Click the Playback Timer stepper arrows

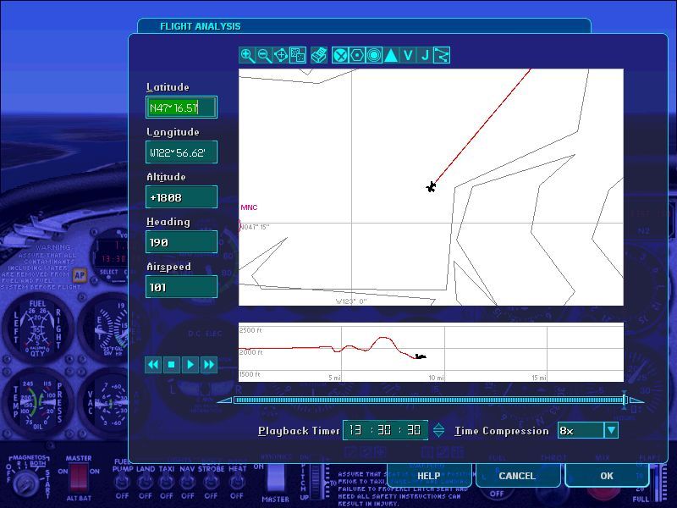click(x=438, y=430)
